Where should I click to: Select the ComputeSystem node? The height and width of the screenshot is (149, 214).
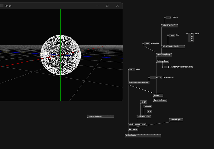[x=160, y=100]
